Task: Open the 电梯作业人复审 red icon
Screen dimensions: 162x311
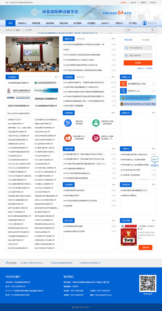Action: pos(96,138)
